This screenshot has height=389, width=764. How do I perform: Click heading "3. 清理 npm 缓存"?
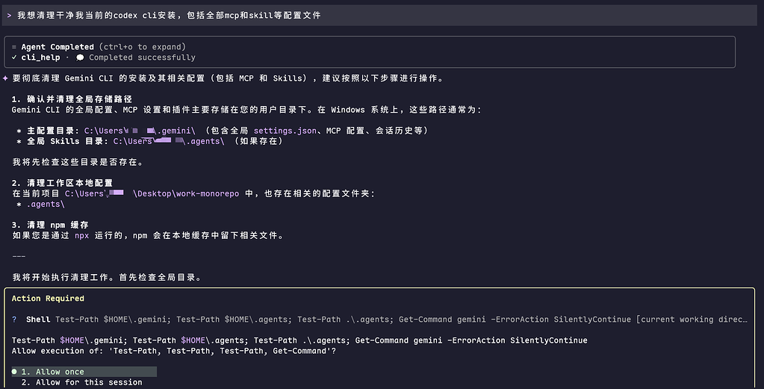click(50, 225)
